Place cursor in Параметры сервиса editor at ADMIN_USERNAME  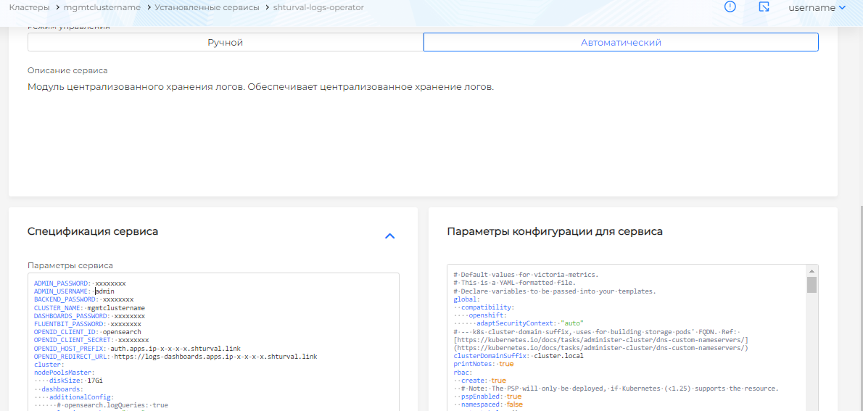point(74,291)
